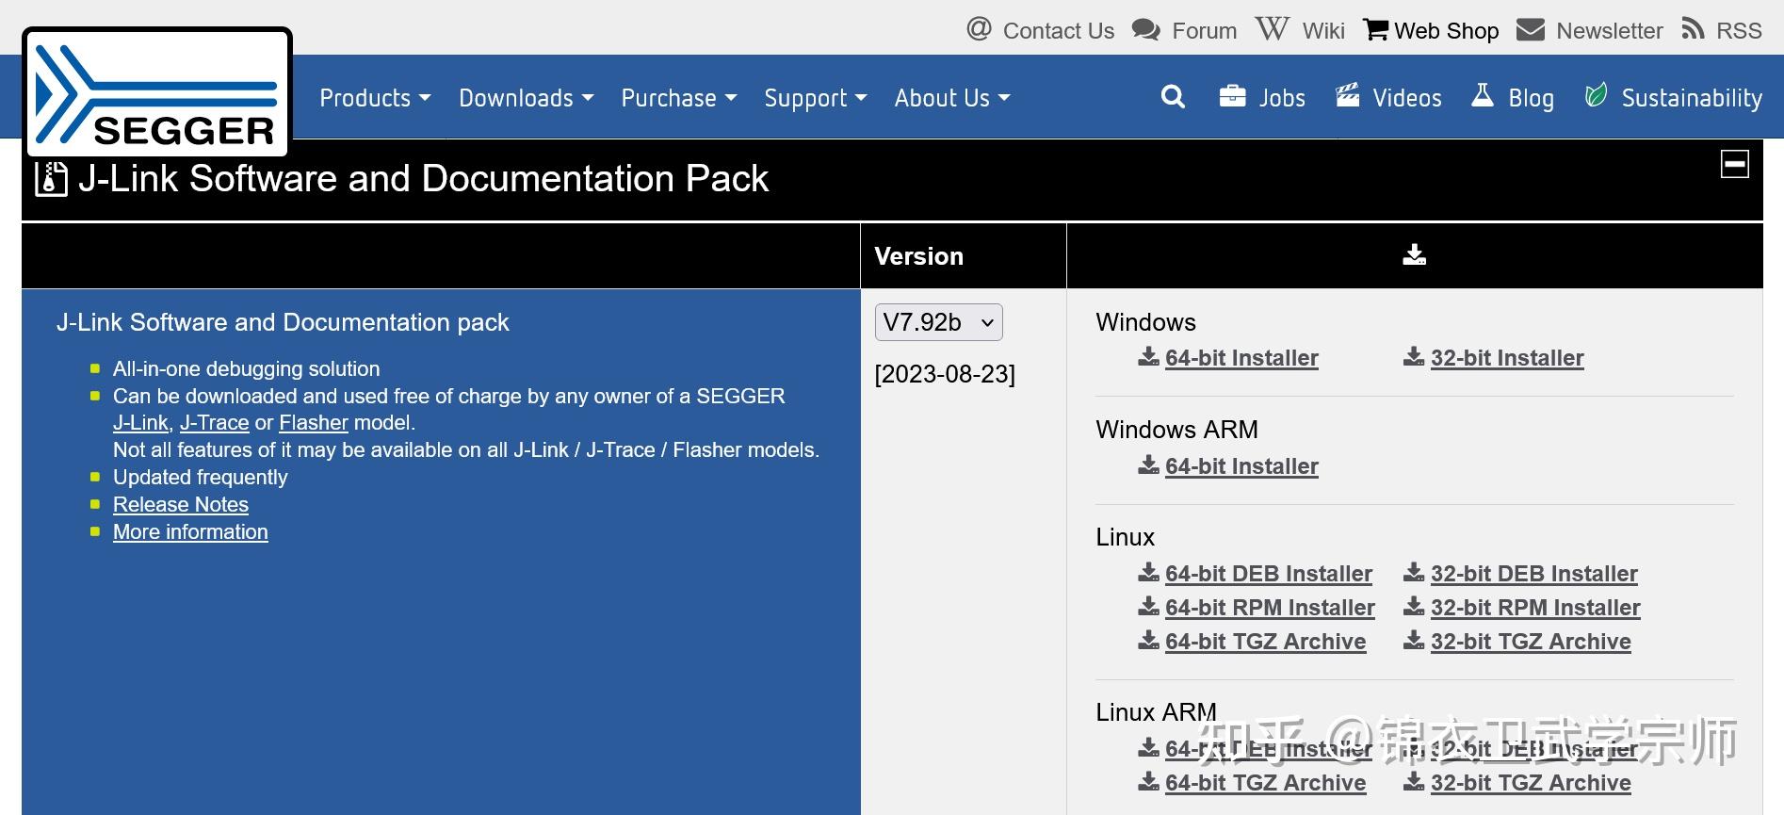1784x815 pixels.
Task: Click download icon for Windows 32-bit Installer
Action: pyautogui.click(x=1414, y=357)
